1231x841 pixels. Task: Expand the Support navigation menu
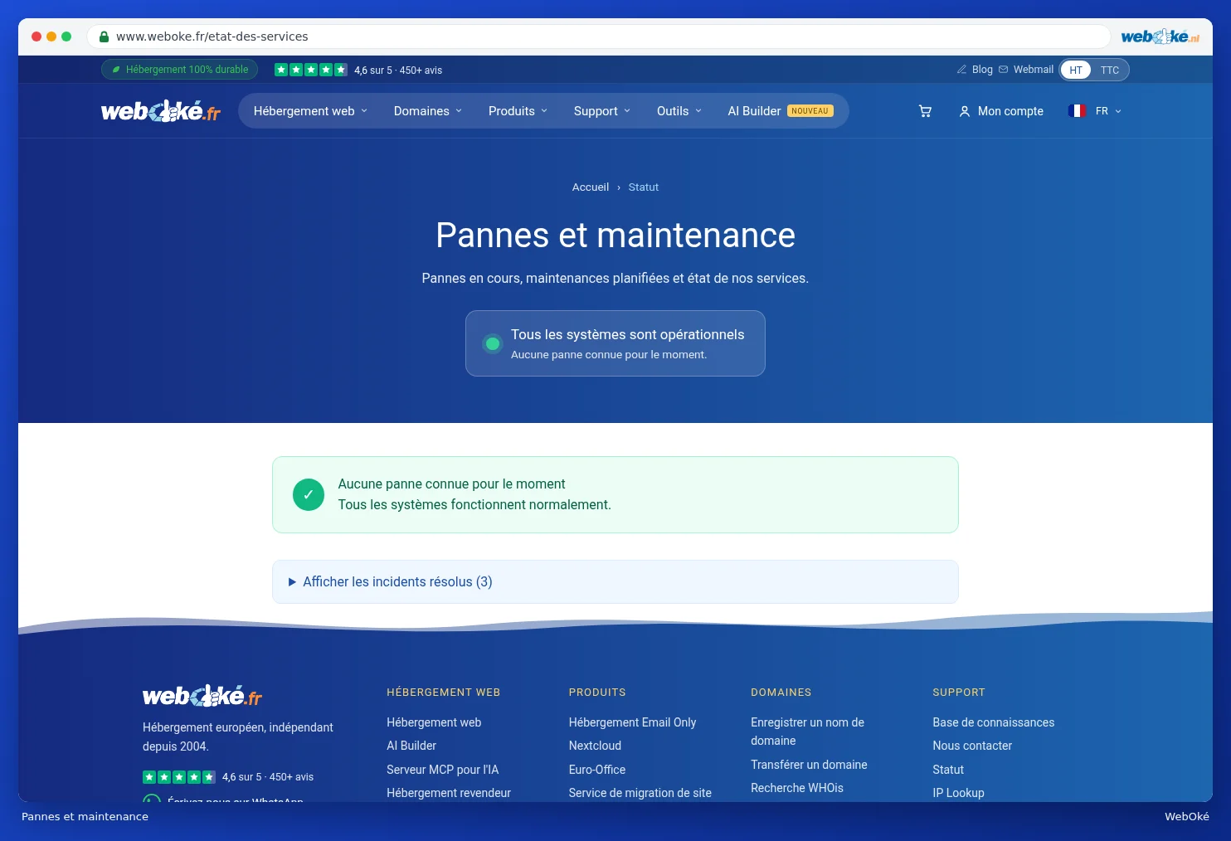[602, 111]
